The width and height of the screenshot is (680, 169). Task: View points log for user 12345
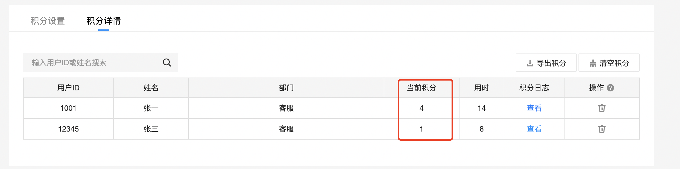[534, 129]
